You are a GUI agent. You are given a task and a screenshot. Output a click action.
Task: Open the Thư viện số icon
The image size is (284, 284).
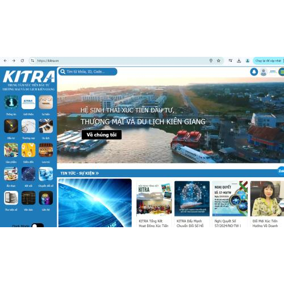11,198
